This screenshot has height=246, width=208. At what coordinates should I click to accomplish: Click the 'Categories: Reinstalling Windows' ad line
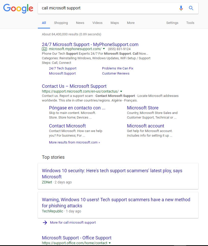click(96, 58)
